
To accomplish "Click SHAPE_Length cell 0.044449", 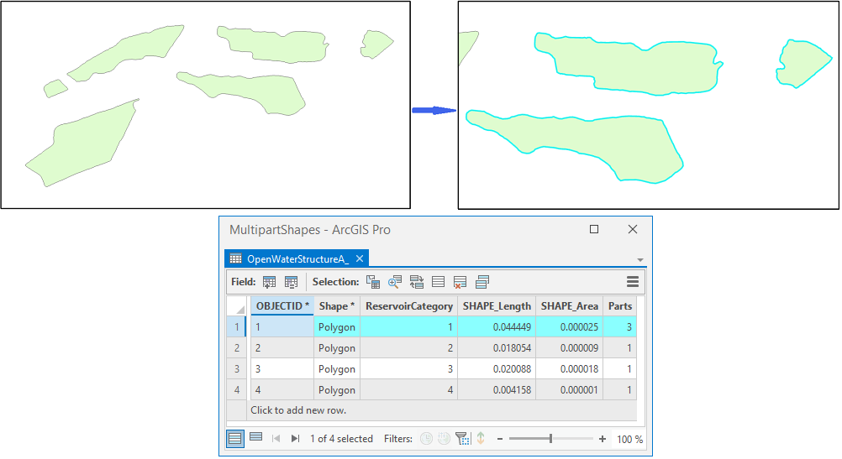I will pos(497,326).
